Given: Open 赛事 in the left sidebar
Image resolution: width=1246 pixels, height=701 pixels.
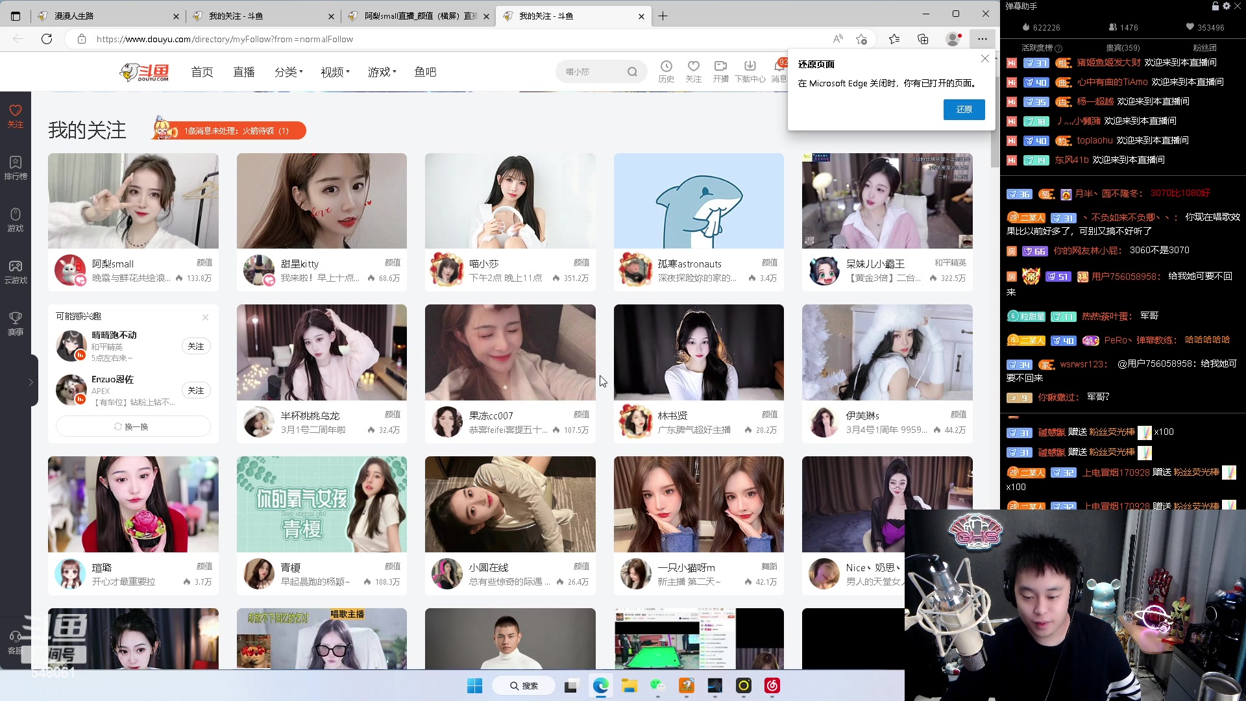Looking at the screenshot, I should point(16,324).
